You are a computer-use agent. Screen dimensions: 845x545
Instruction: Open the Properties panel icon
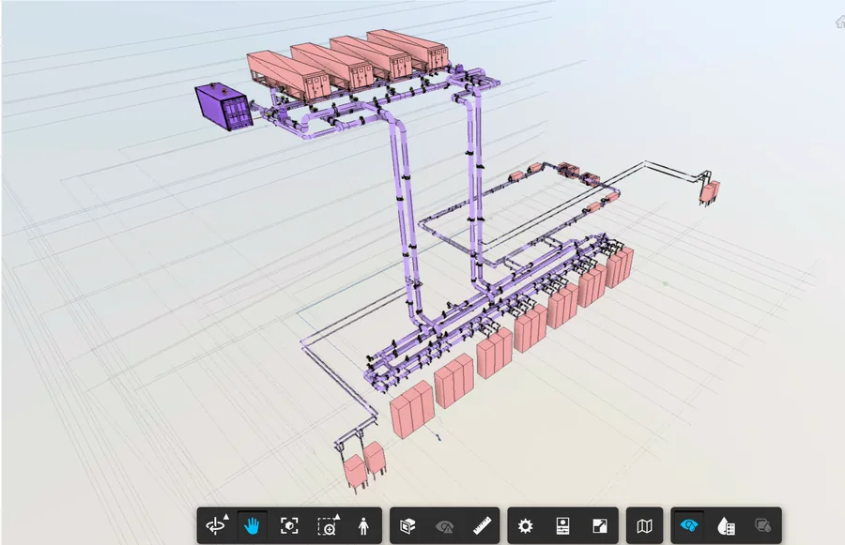tap(562, 525)
